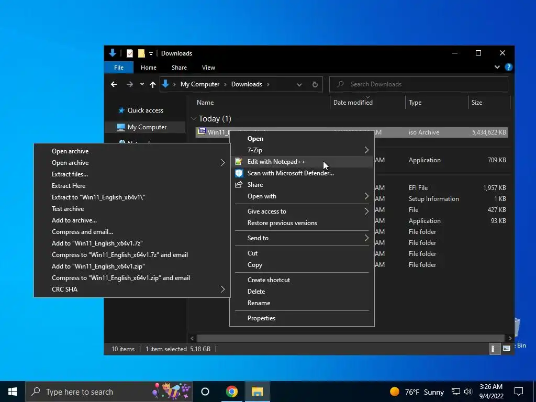Open the notification center icon
Viewport: 536px width, 402px height.
coord(519,392)
